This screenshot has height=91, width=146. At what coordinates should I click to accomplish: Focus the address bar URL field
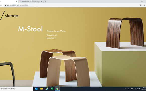tap(71, 5)
